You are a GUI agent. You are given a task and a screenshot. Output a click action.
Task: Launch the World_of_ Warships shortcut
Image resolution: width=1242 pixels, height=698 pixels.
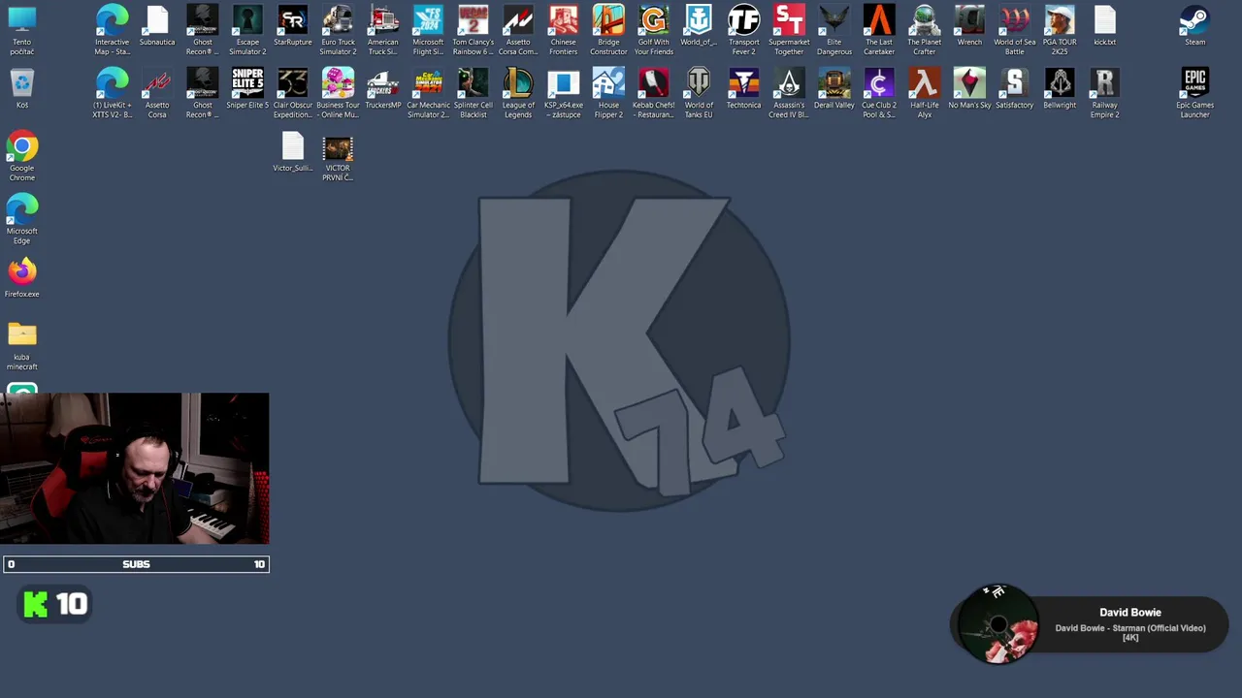pos(699,26)
